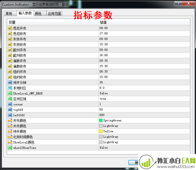Click the string icon beside 纽约开市

[x=10, y=72]
